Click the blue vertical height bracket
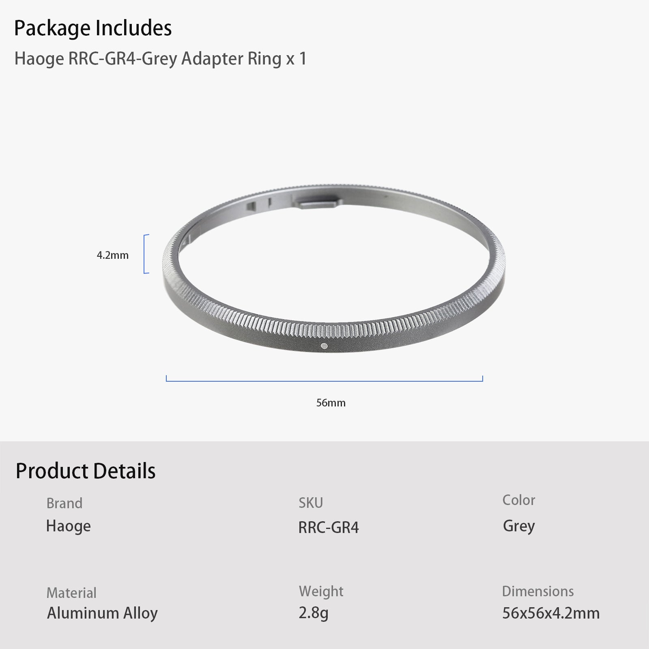This screenshot has height=649, width=649. (145, 254)
